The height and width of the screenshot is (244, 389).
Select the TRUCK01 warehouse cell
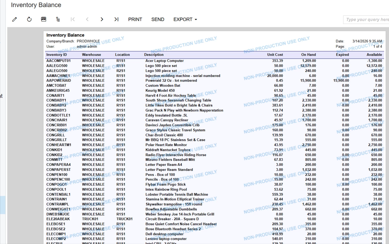(90, 219)
